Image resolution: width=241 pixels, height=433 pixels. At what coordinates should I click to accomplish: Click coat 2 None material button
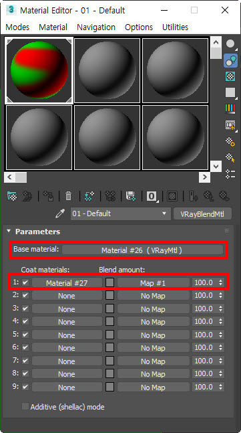pyautogui.click(x=67, y=296)
